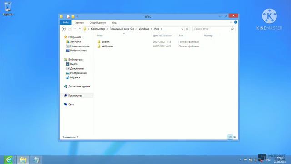Click the Back navigation arrow
291x164 pixels.
click(64, 29)
